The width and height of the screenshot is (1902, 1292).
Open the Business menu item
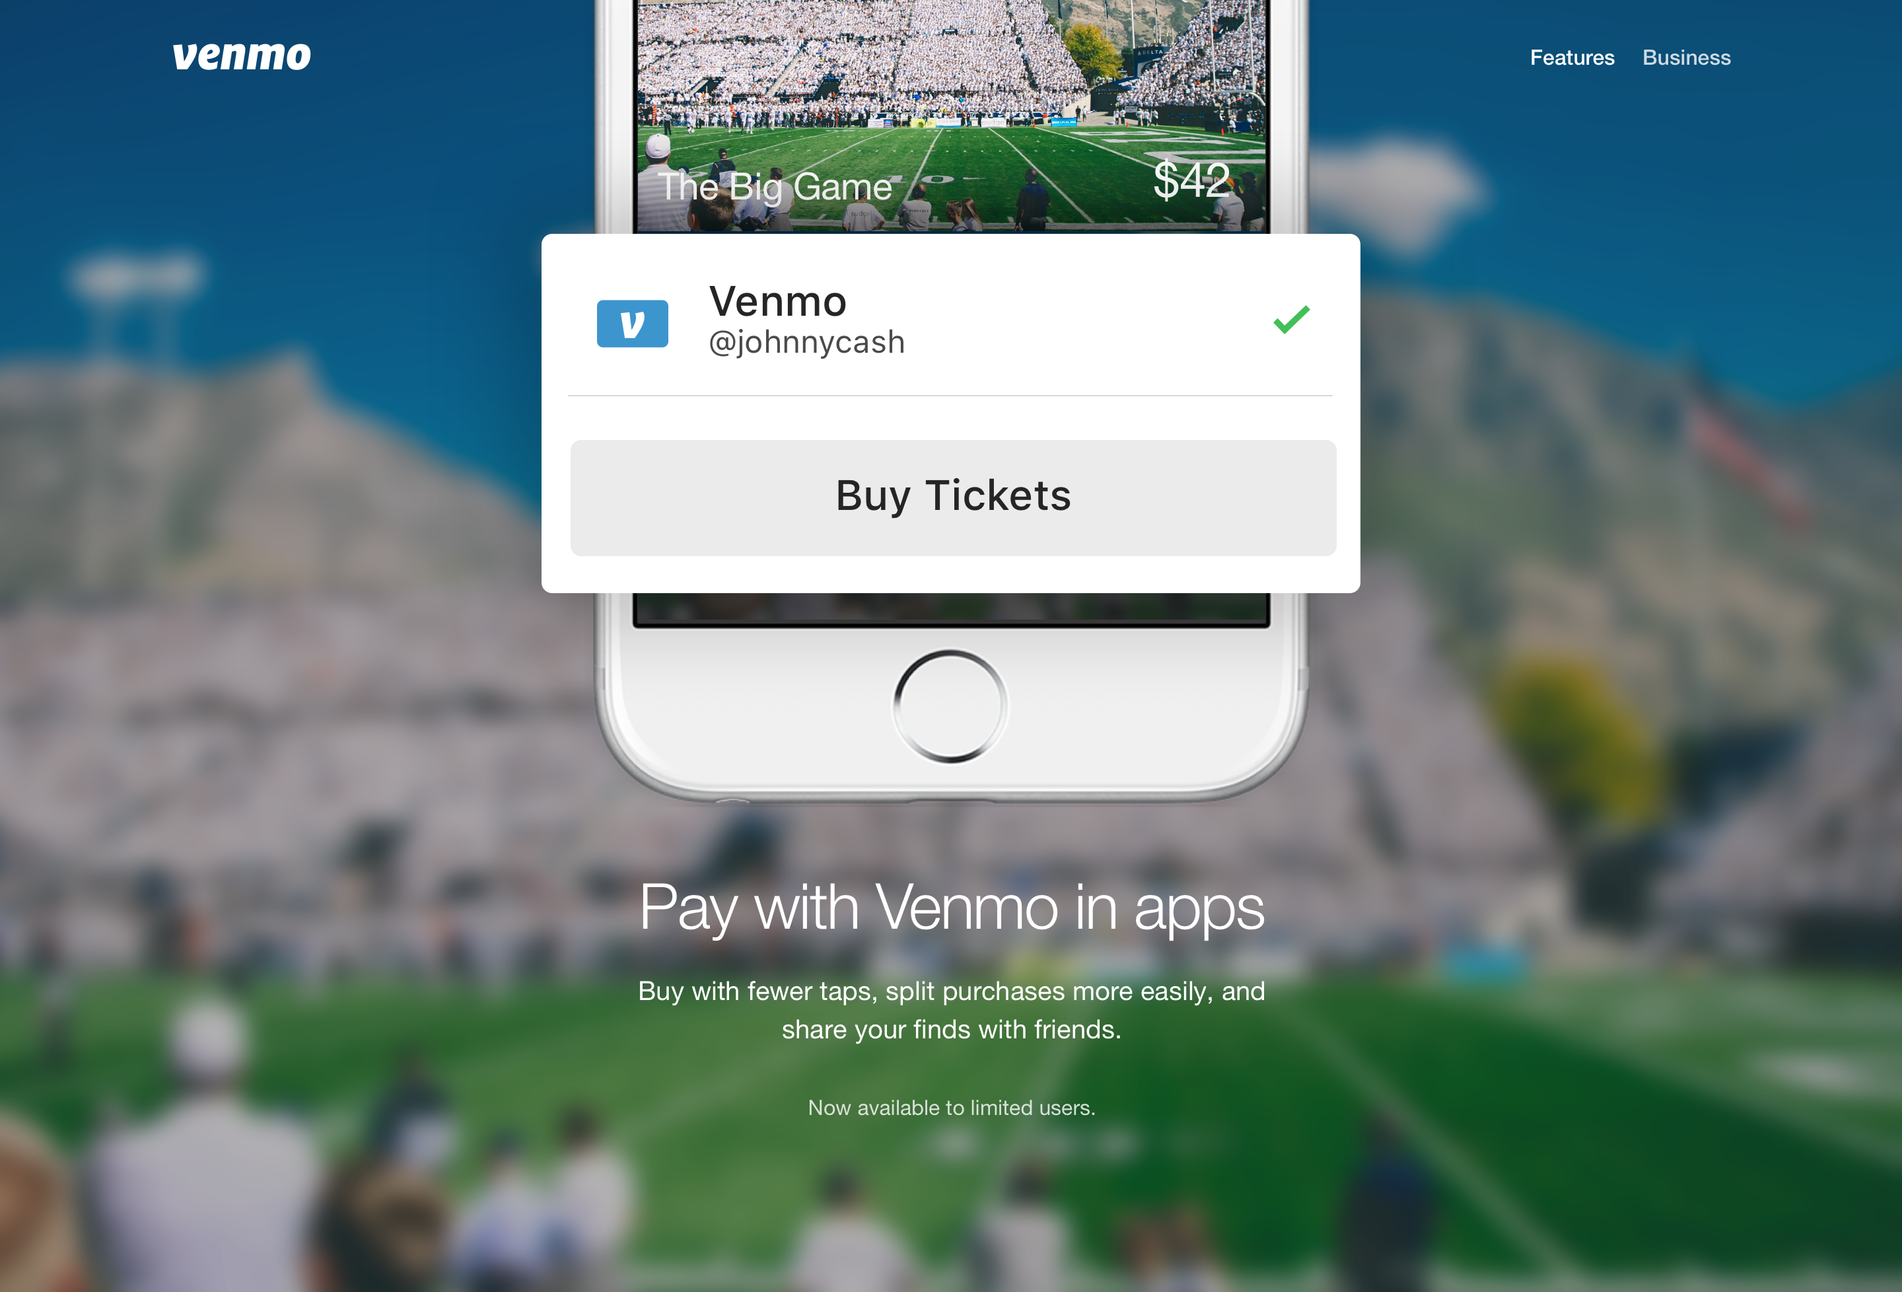coord(1686,57)
